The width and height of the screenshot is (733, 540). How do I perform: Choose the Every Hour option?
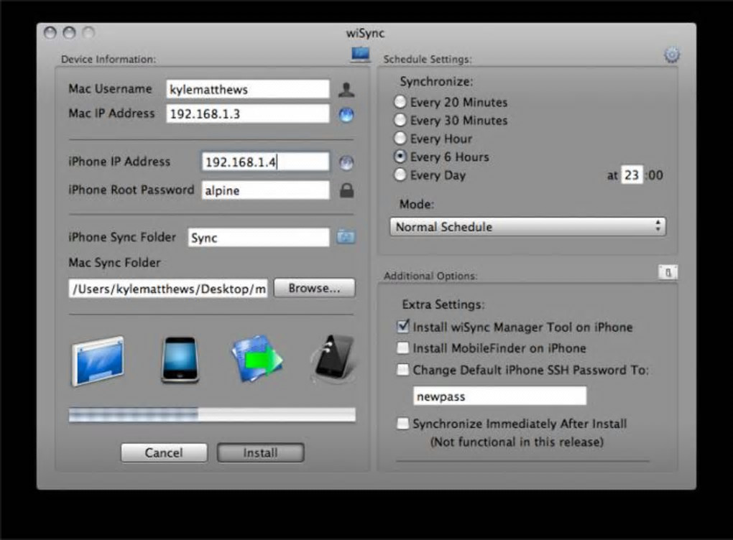[x=400, y=139]
